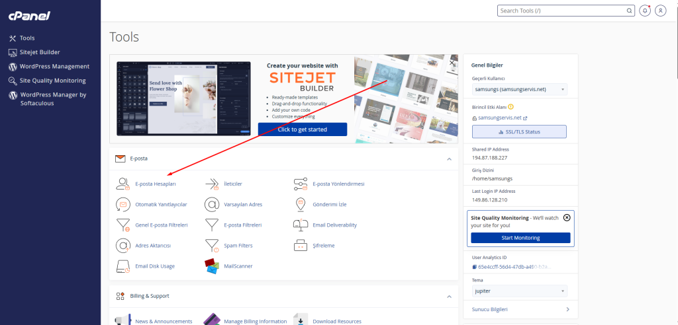The width and height of the screenshot is (678, 325).
Task: Open the News & Announcements megaphone icon
Action: [x=123, y=320]
